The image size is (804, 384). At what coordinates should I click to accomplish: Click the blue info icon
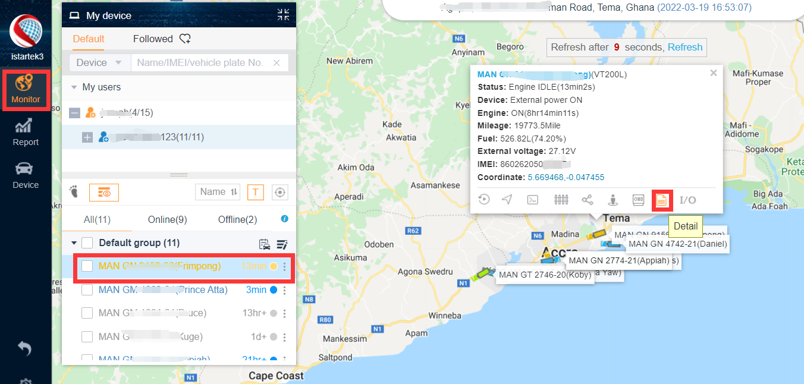coord(284,219)
